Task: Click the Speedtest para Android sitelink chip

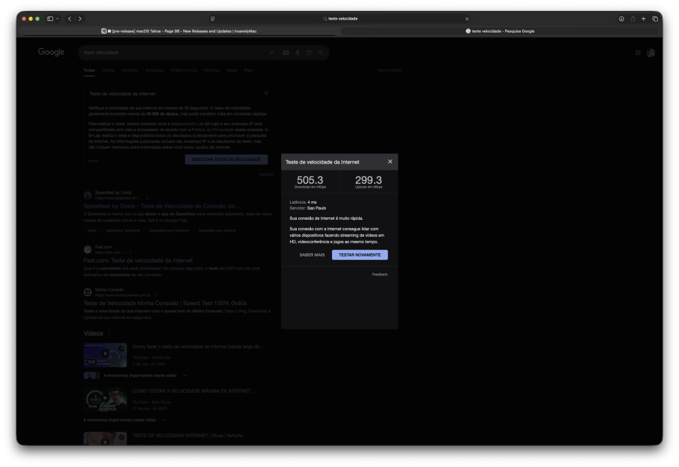Action: [217, 231]
